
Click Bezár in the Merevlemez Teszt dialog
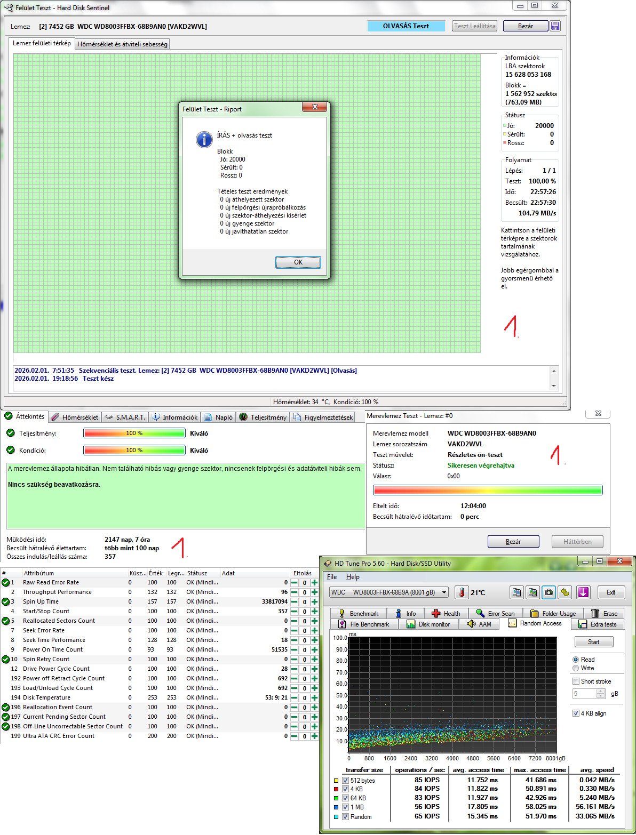pyautogui.click(x=513, y=542)
